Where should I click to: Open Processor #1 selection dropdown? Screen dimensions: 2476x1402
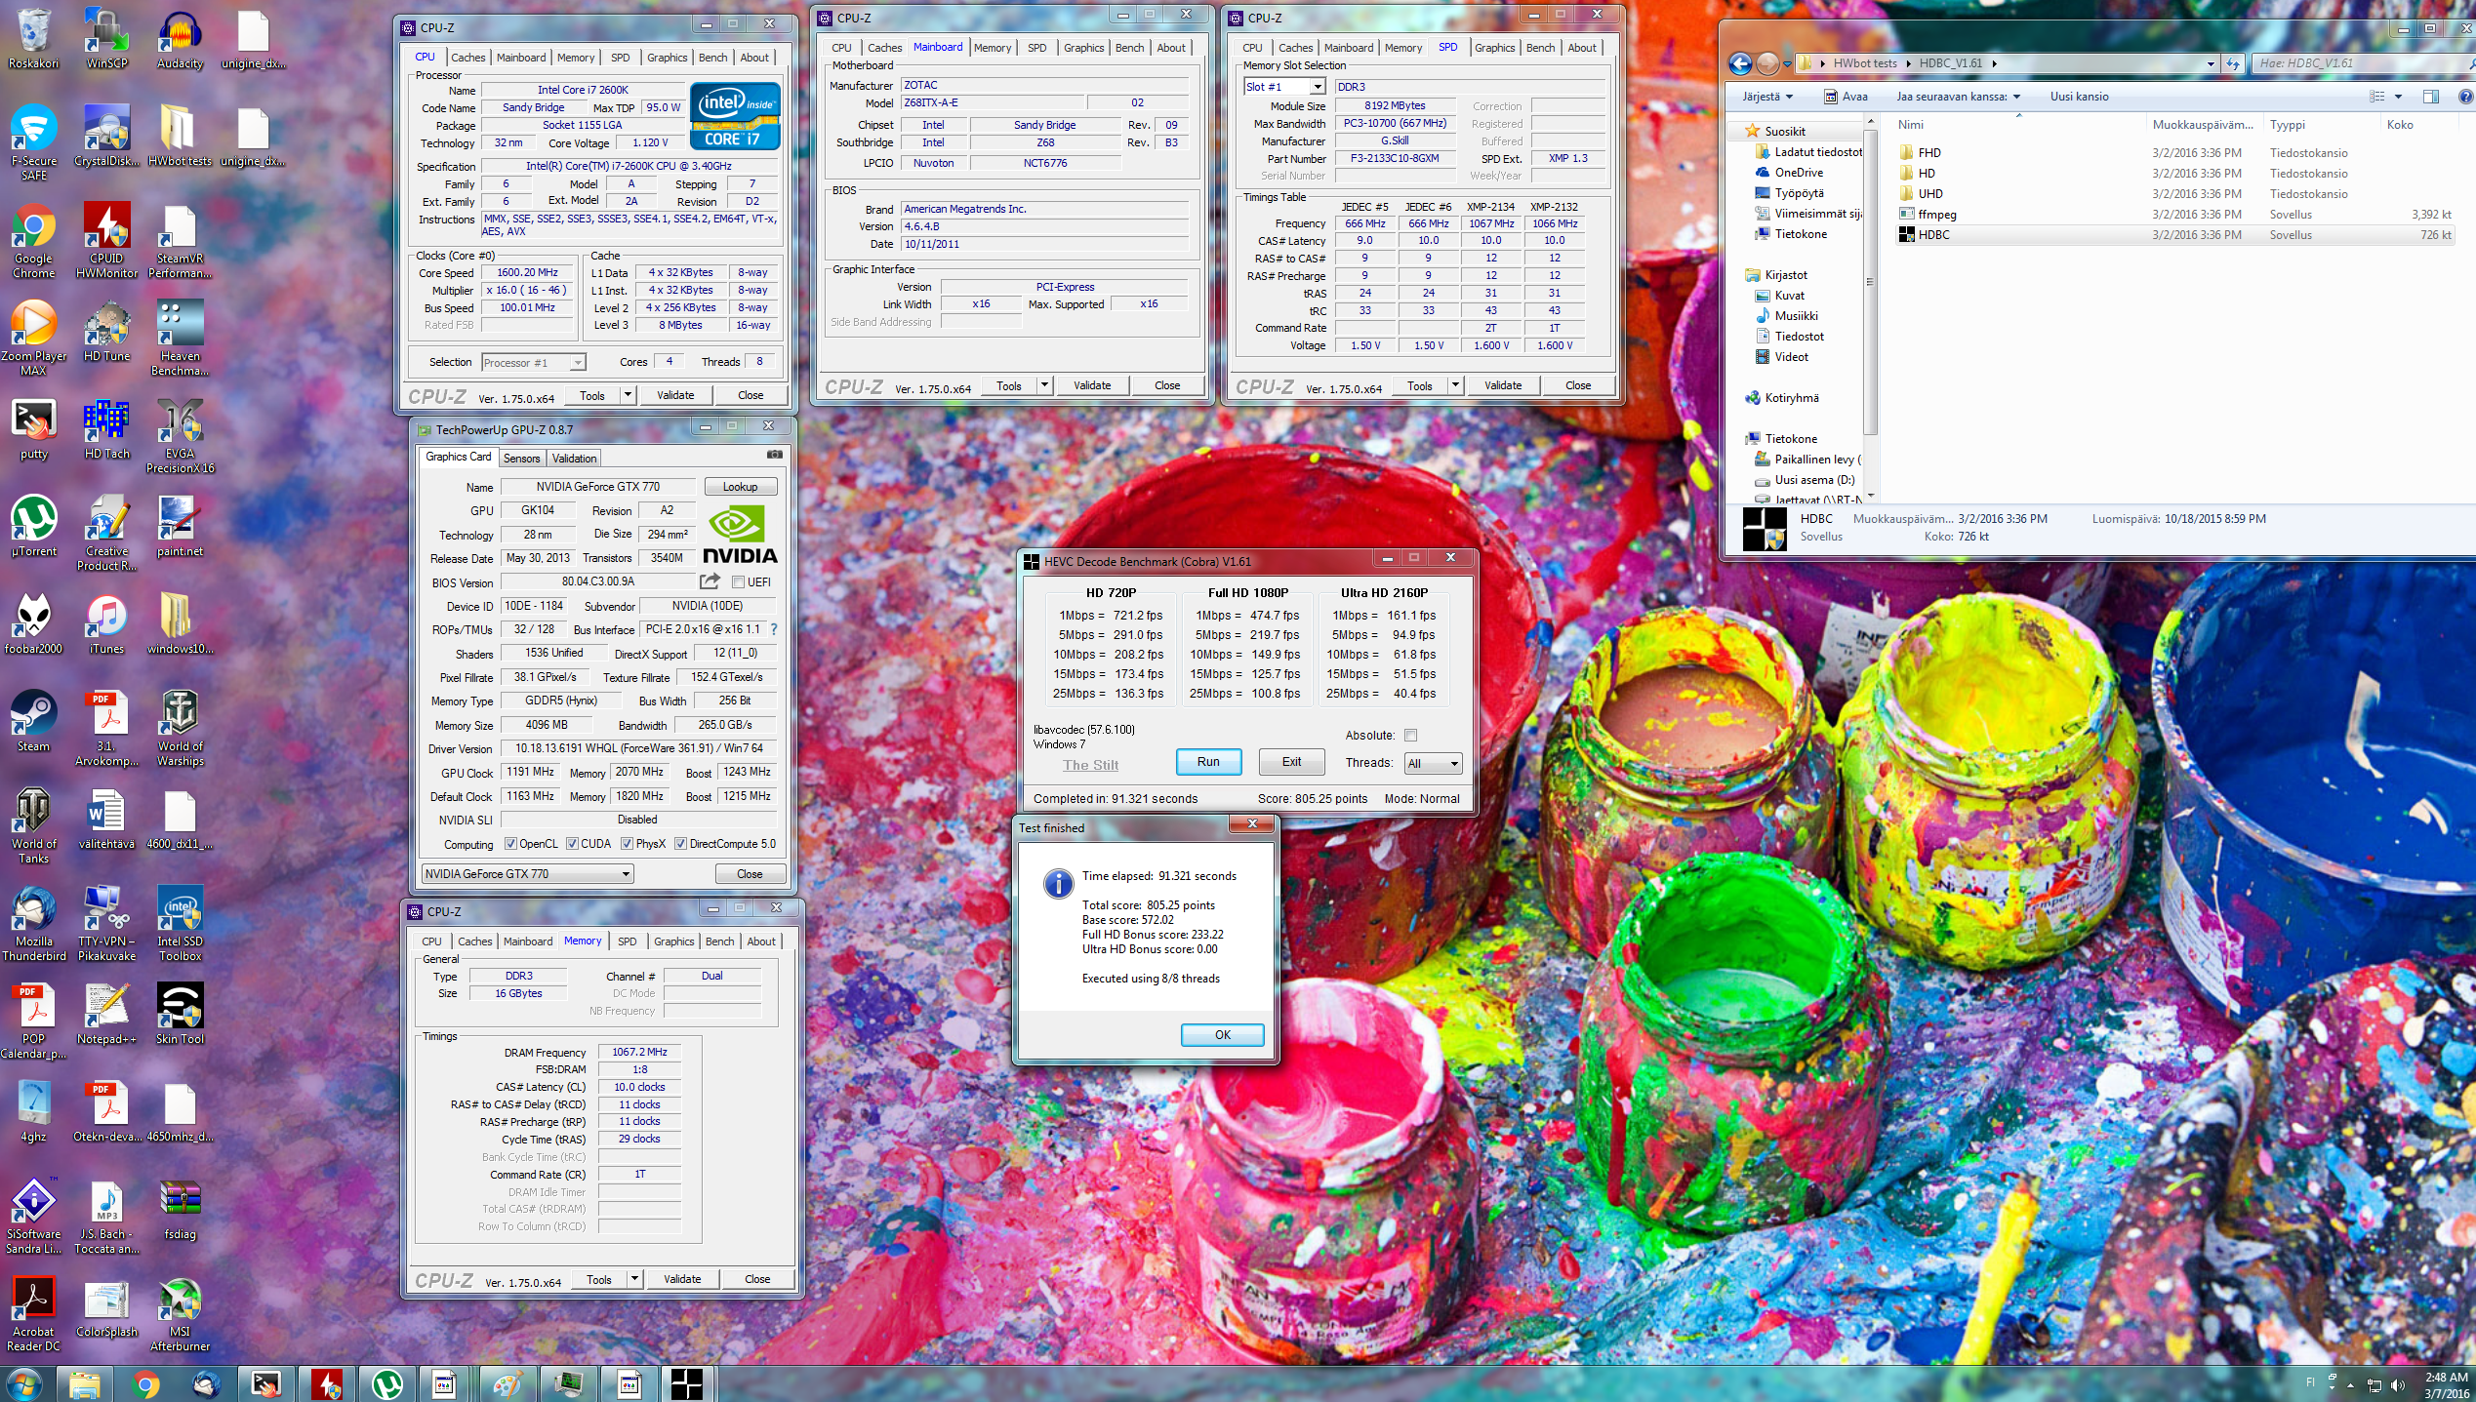pos(533,363)
